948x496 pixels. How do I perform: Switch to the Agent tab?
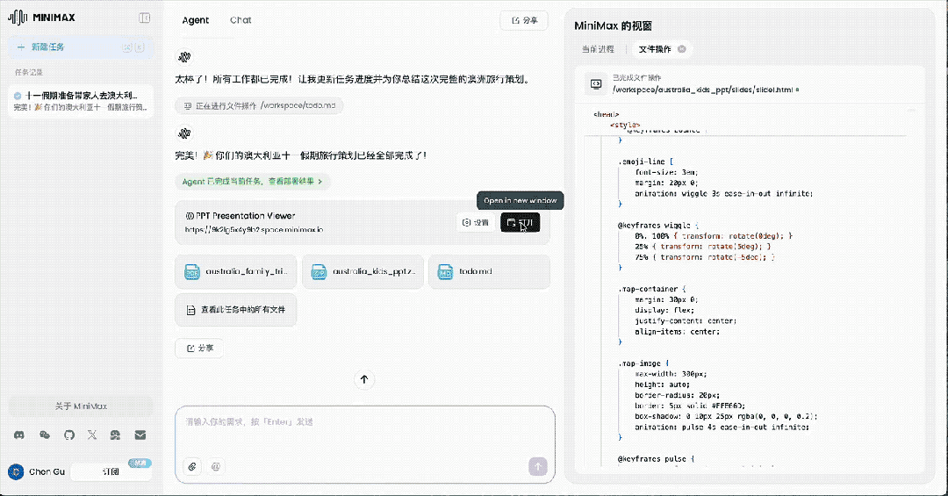tap(195, 20)
